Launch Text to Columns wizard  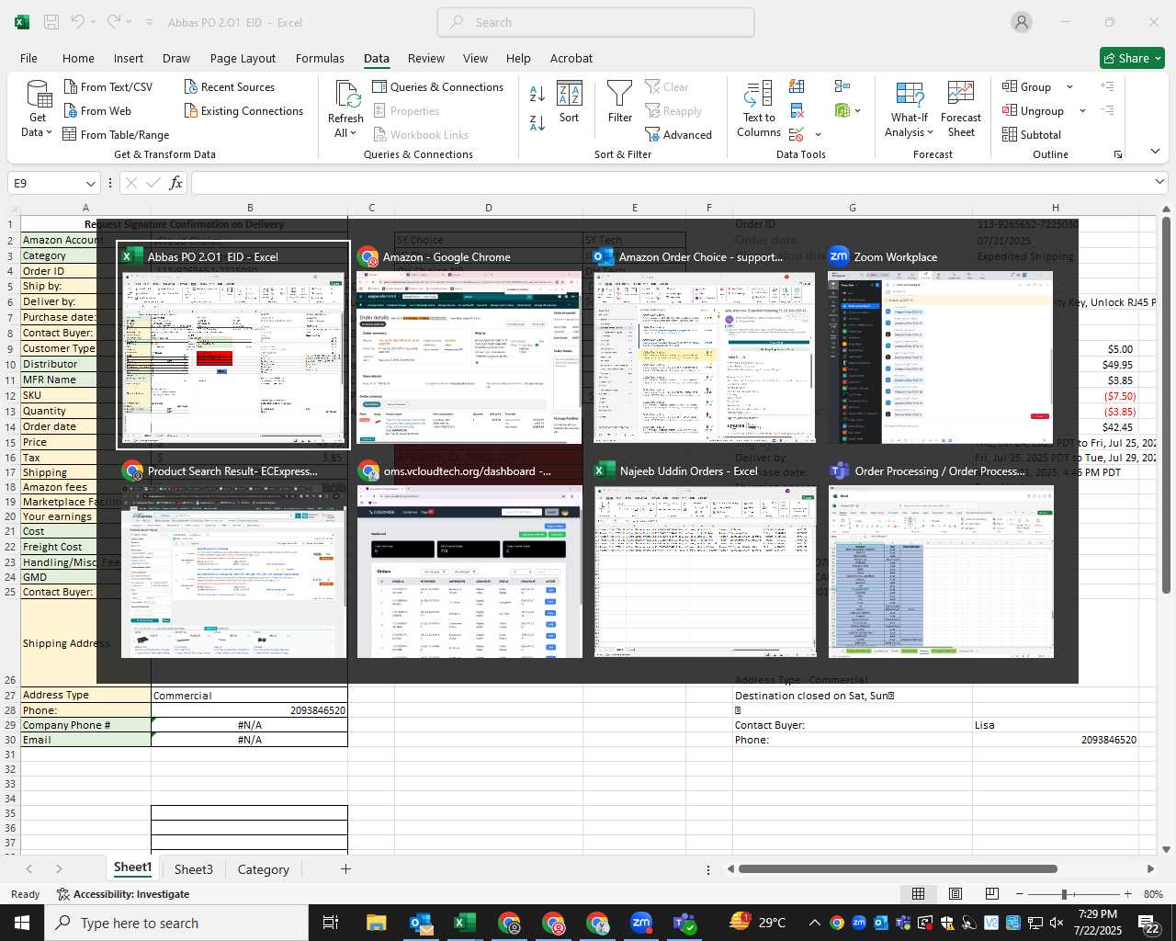click(759, 109)
